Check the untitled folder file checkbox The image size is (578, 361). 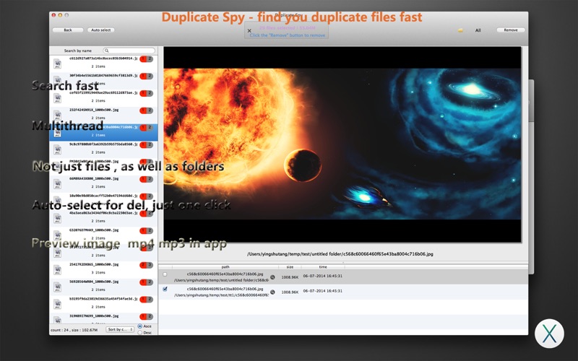coord(165,274)
